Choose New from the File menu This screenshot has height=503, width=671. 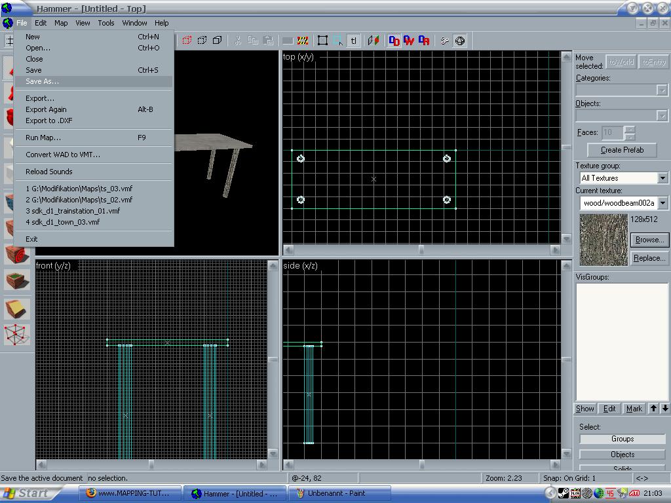click(94, 37)
